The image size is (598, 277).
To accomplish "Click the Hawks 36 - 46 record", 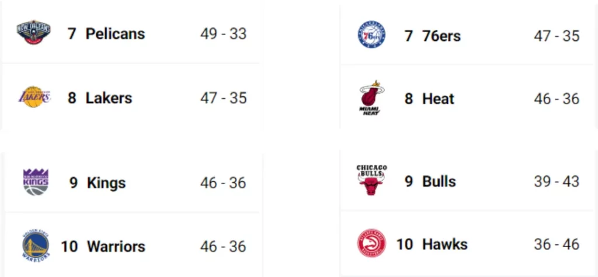I will (x=556, y=244).
